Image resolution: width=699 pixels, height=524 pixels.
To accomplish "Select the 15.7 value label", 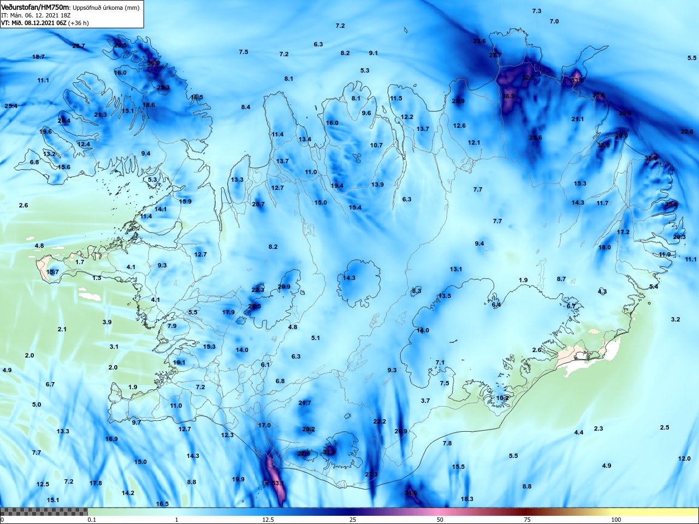I will 52,272.
